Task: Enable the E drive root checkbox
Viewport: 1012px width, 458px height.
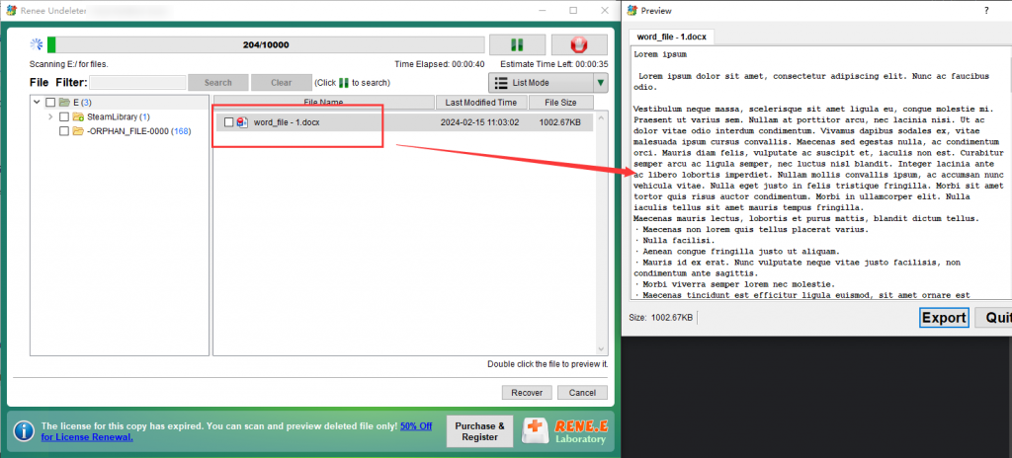Action: 50,103
